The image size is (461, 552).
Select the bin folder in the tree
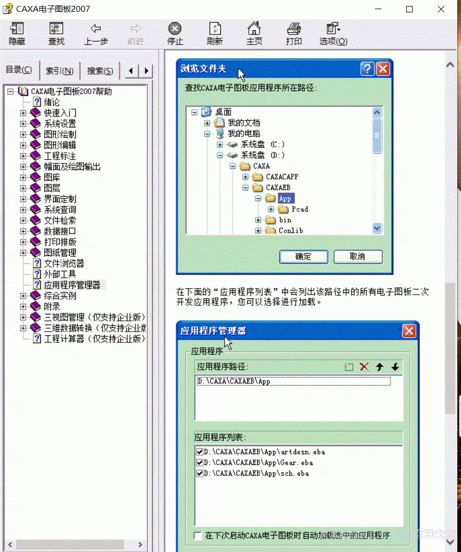tap(285, 220)
